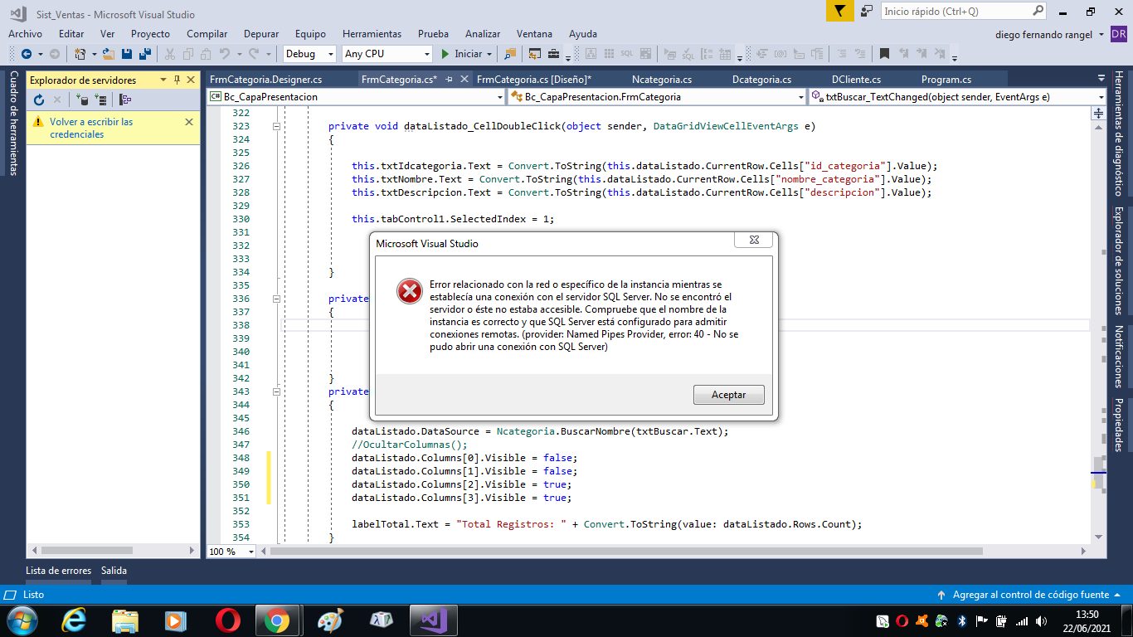
Task: Dismiss the Volver a escribir las credenciales notice
Action: pyautogui.click(x=188, y=122)
